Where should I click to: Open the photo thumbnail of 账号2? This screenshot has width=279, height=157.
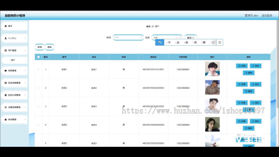[212, 87]
